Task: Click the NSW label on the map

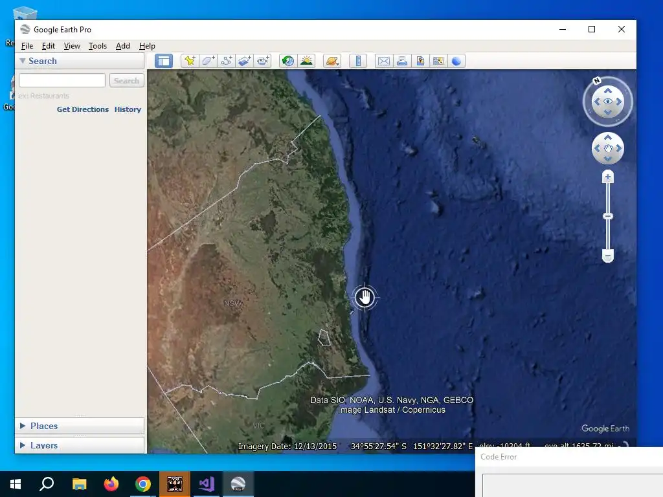Action: [233, 303]
